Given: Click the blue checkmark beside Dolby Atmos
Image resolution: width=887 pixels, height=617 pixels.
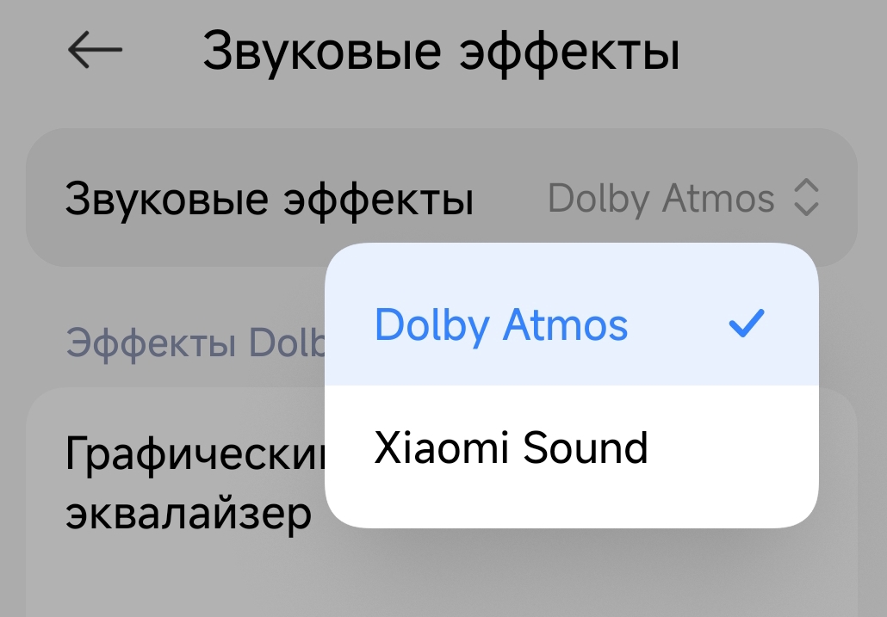Looking at the screenshot, I should pos(747,324).
